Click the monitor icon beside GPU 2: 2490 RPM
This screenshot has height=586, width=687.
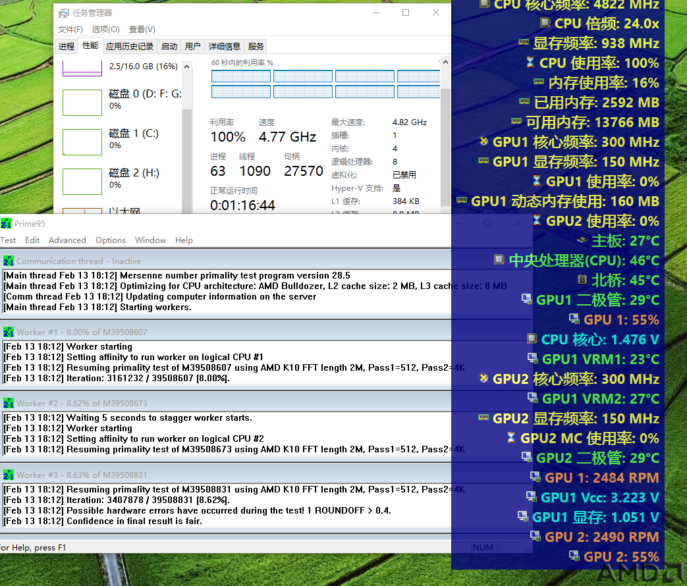(x=535, y=536)
